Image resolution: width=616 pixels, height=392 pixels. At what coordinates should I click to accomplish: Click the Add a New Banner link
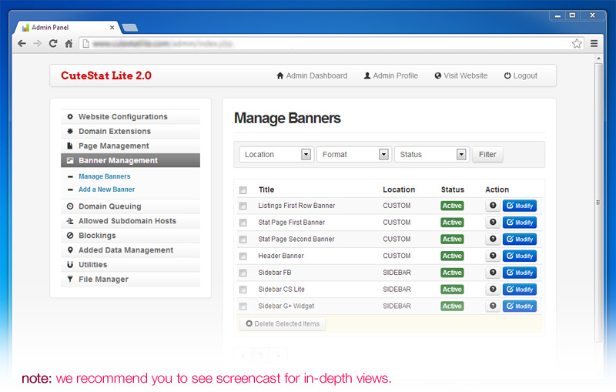point(106,189)
